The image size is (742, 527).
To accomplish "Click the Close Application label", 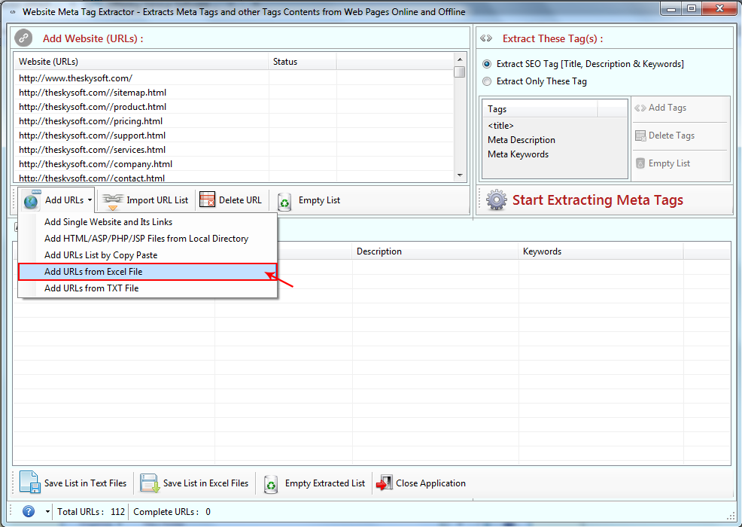I will [x=430, y=483].
